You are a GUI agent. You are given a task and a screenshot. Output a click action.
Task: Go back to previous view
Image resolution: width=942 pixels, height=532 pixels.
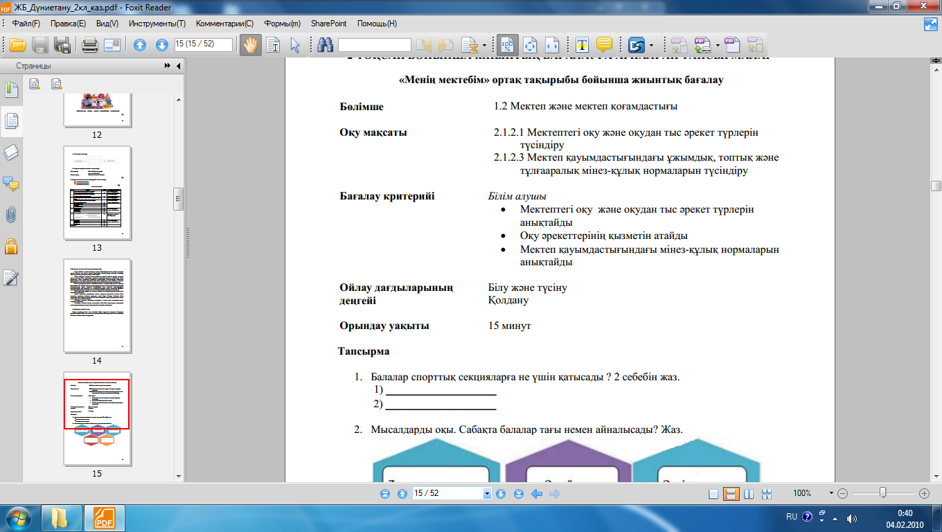click(x=536, y=494)
